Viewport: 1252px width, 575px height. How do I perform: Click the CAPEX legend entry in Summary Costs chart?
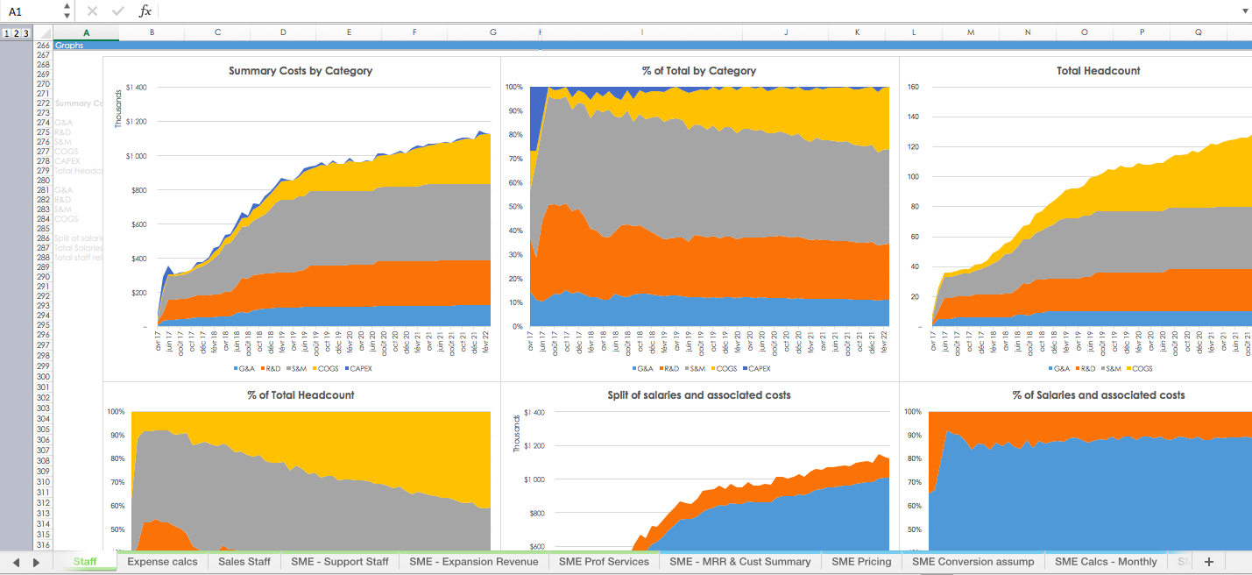pos(357,369)
